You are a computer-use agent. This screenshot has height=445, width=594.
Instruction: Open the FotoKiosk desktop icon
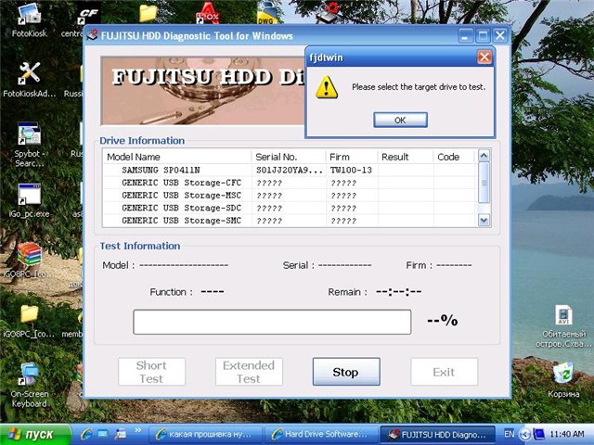(x=29, y=16)
